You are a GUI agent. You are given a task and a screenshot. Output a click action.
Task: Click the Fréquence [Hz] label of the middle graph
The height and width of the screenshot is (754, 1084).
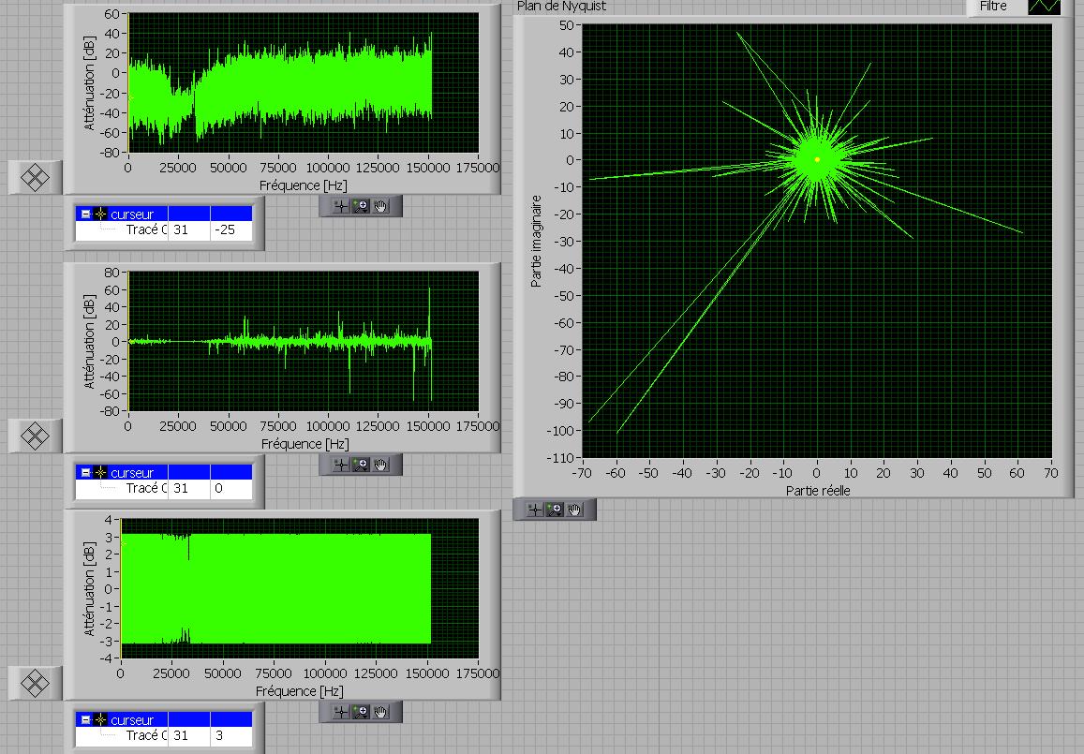pyautogui.click(x=304, y=444)
